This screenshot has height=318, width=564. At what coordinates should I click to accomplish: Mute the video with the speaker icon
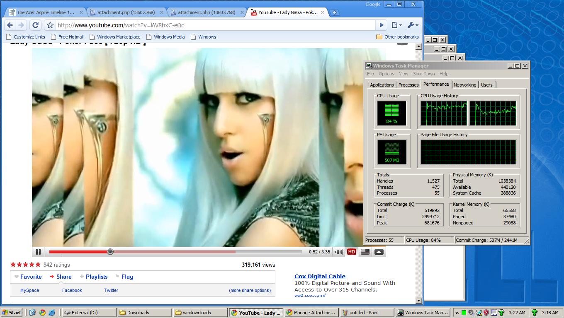(339, 252)
